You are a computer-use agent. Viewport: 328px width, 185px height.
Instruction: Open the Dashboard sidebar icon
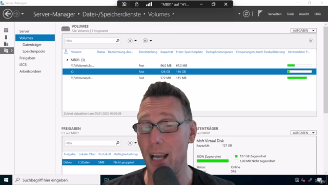pos(6,30)
